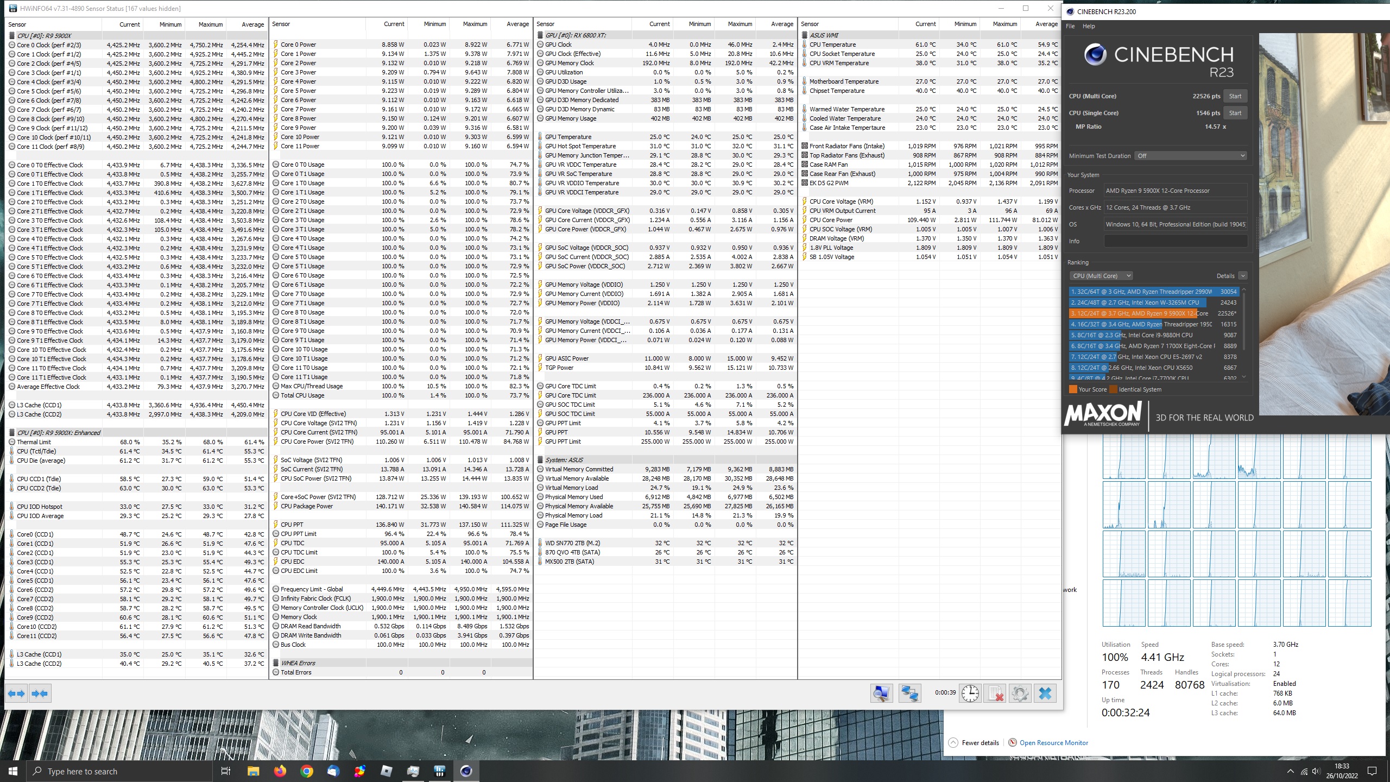1390x782 pixels.
Task: Start the CPU (Multi Core) benchmark
Action: click(x=1235, y=96)
